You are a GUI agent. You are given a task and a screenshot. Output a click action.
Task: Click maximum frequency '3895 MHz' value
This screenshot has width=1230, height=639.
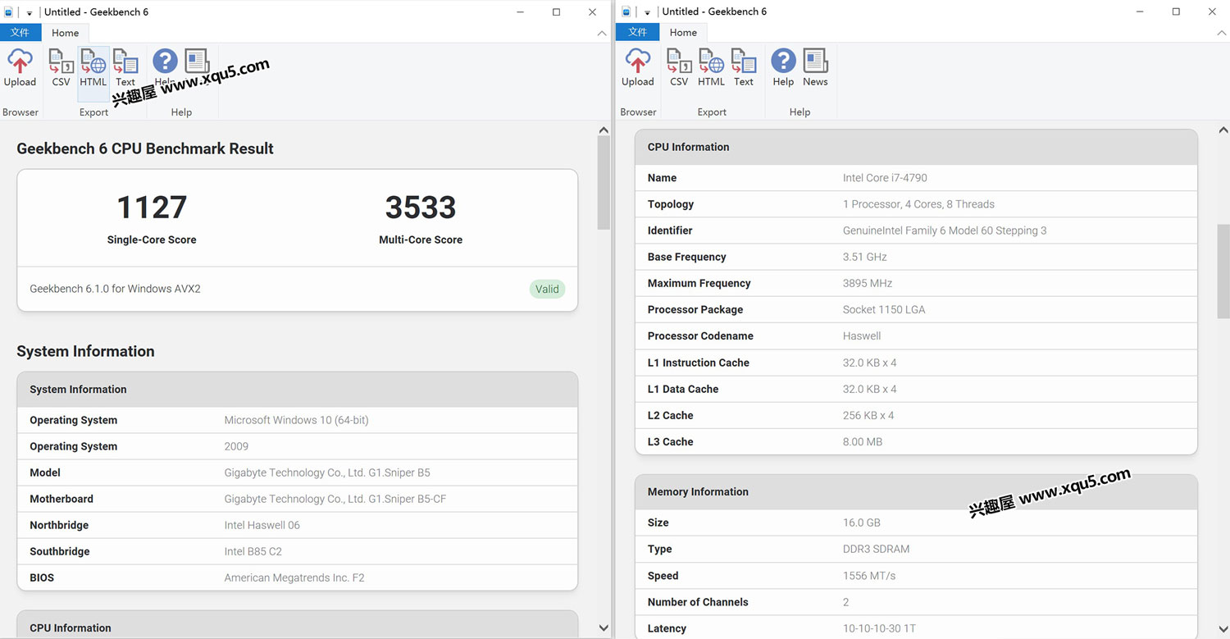[x=868, y=283]
